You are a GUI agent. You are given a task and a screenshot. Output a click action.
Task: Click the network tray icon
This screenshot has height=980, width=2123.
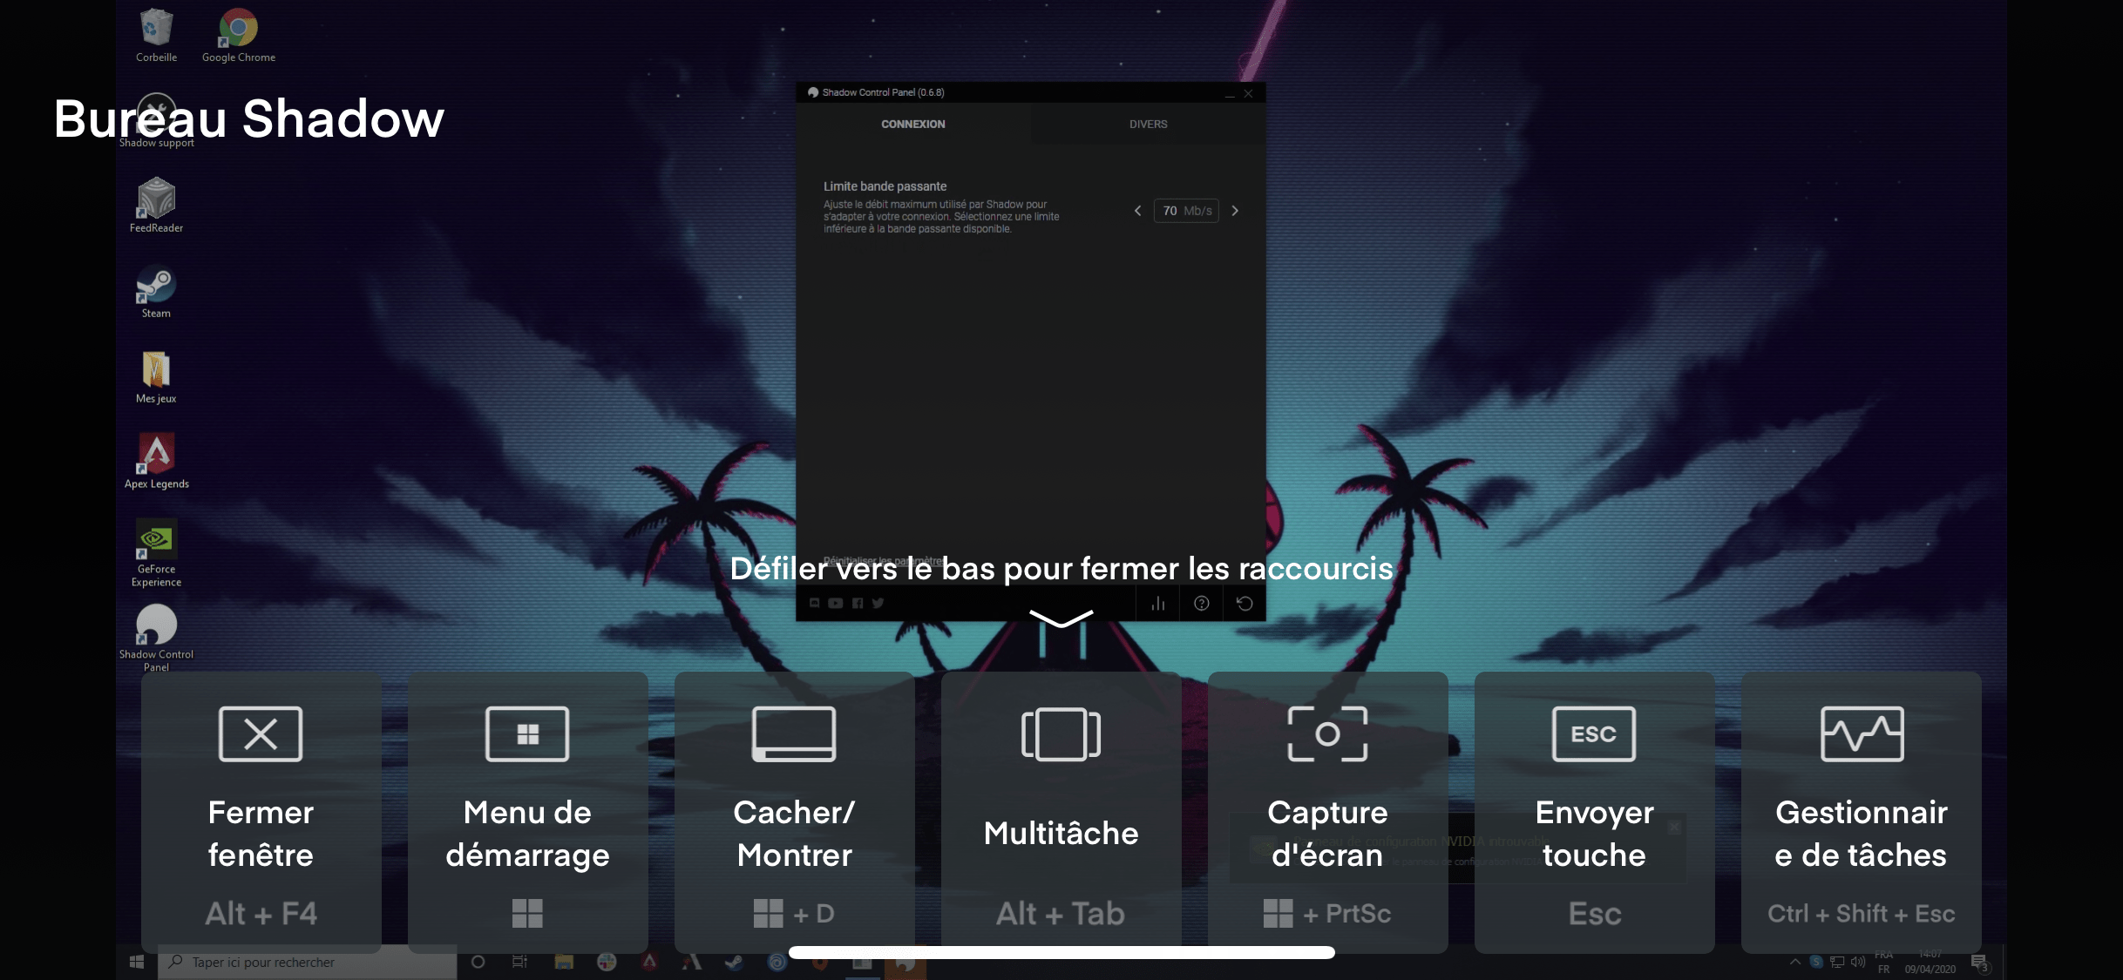[x=1837, y=962]
